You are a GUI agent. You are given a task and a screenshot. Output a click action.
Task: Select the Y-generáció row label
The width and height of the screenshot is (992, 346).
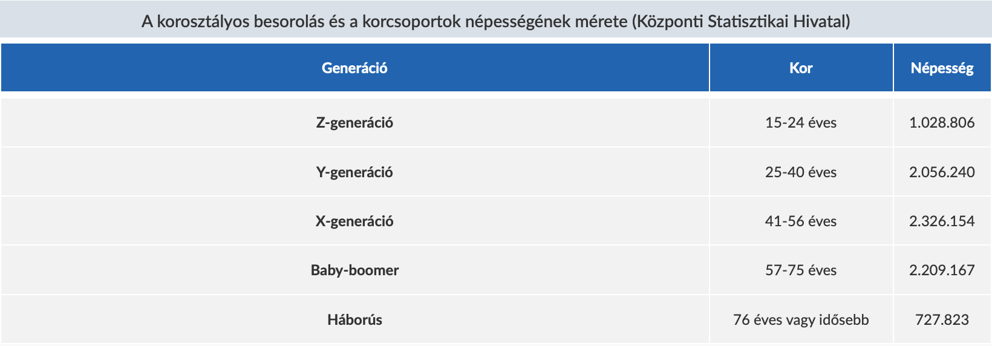tap(354, 172)
